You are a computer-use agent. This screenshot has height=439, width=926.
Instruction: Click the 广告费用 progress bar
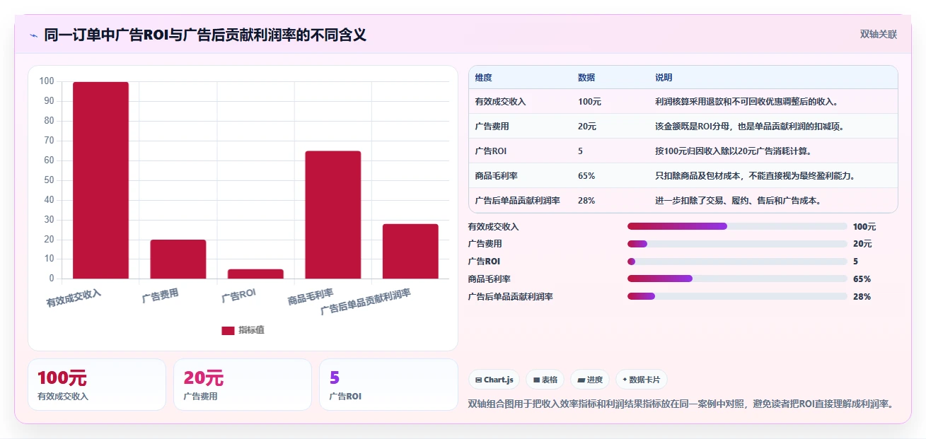click(x=737, y=244)
